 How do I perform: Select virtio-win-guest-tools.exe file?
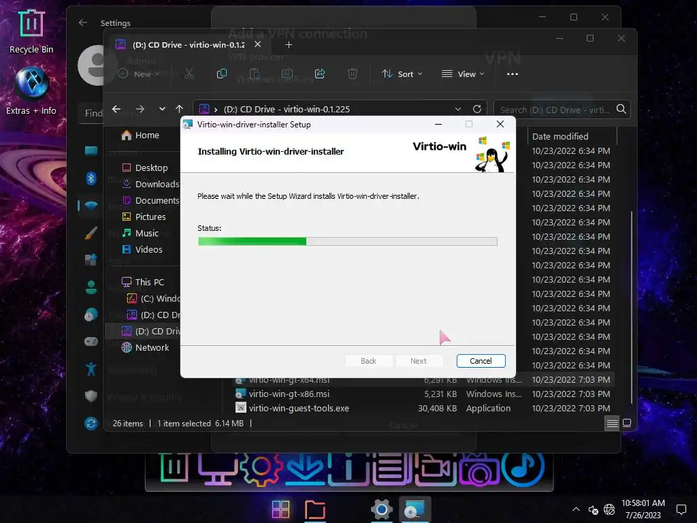pos(299,409)
